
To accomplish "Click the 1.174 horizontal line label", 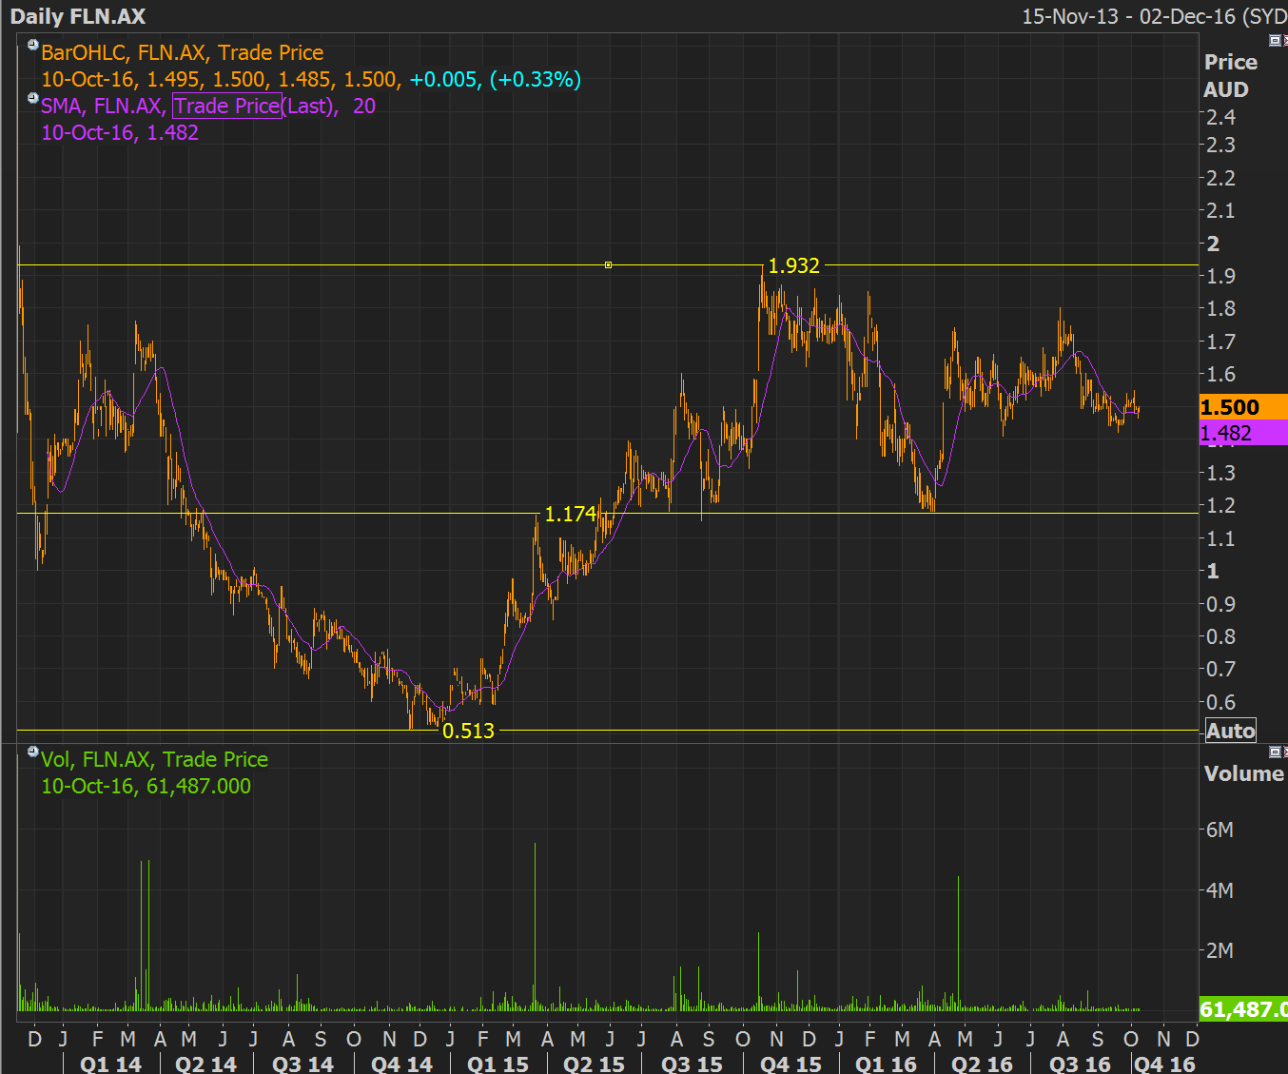I will click(570, 514).
